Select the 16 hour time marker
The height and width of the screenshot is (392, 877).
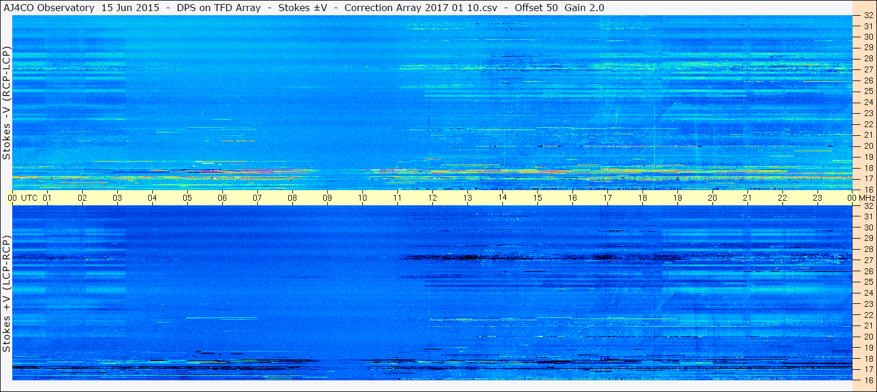pos(572,198)
